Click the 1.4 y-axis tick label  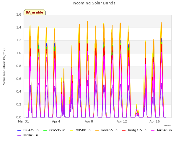[x=19, y=27]
